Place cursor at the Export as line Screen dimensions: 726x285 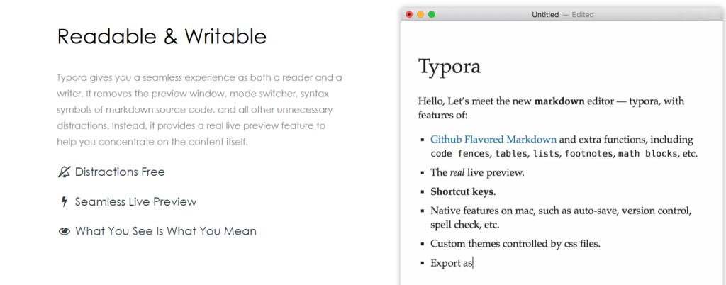452,263
